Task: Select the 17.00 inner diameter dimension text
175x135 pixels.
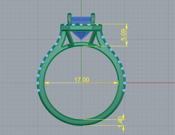Action: tap(82, 80)
